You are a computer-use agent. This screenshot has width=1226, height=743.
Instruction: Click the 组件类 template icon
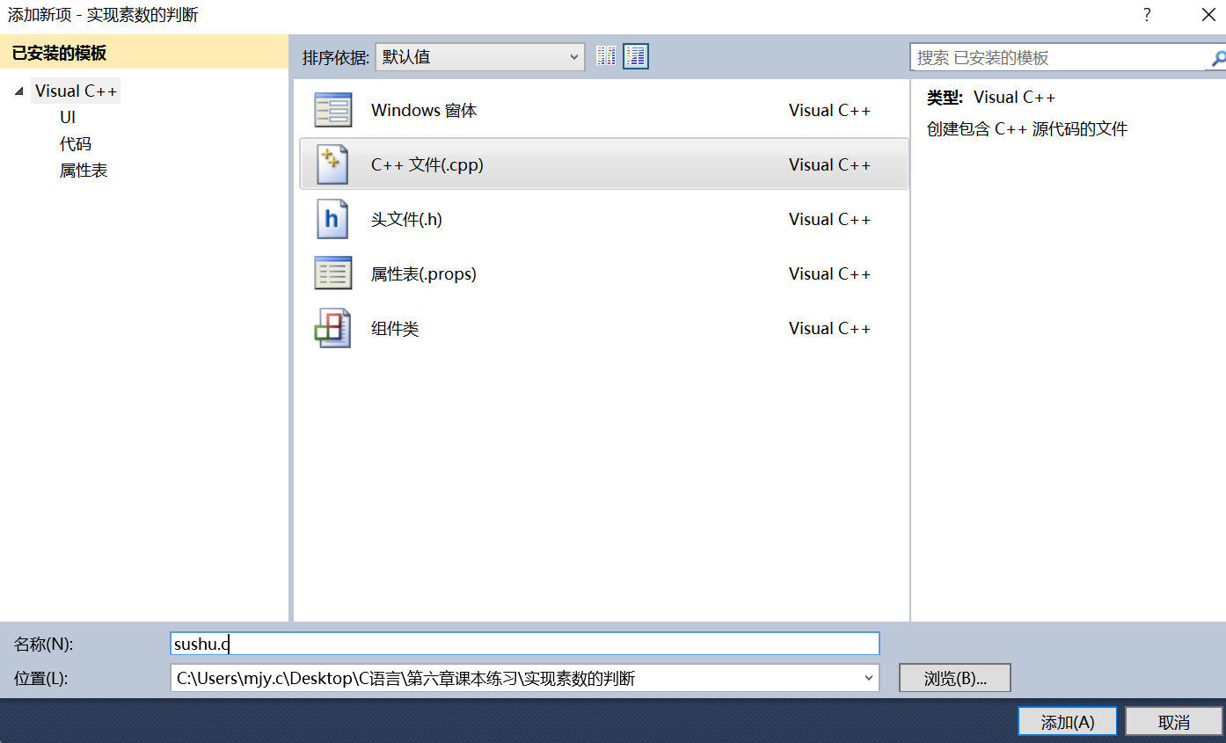pos(332,328)
